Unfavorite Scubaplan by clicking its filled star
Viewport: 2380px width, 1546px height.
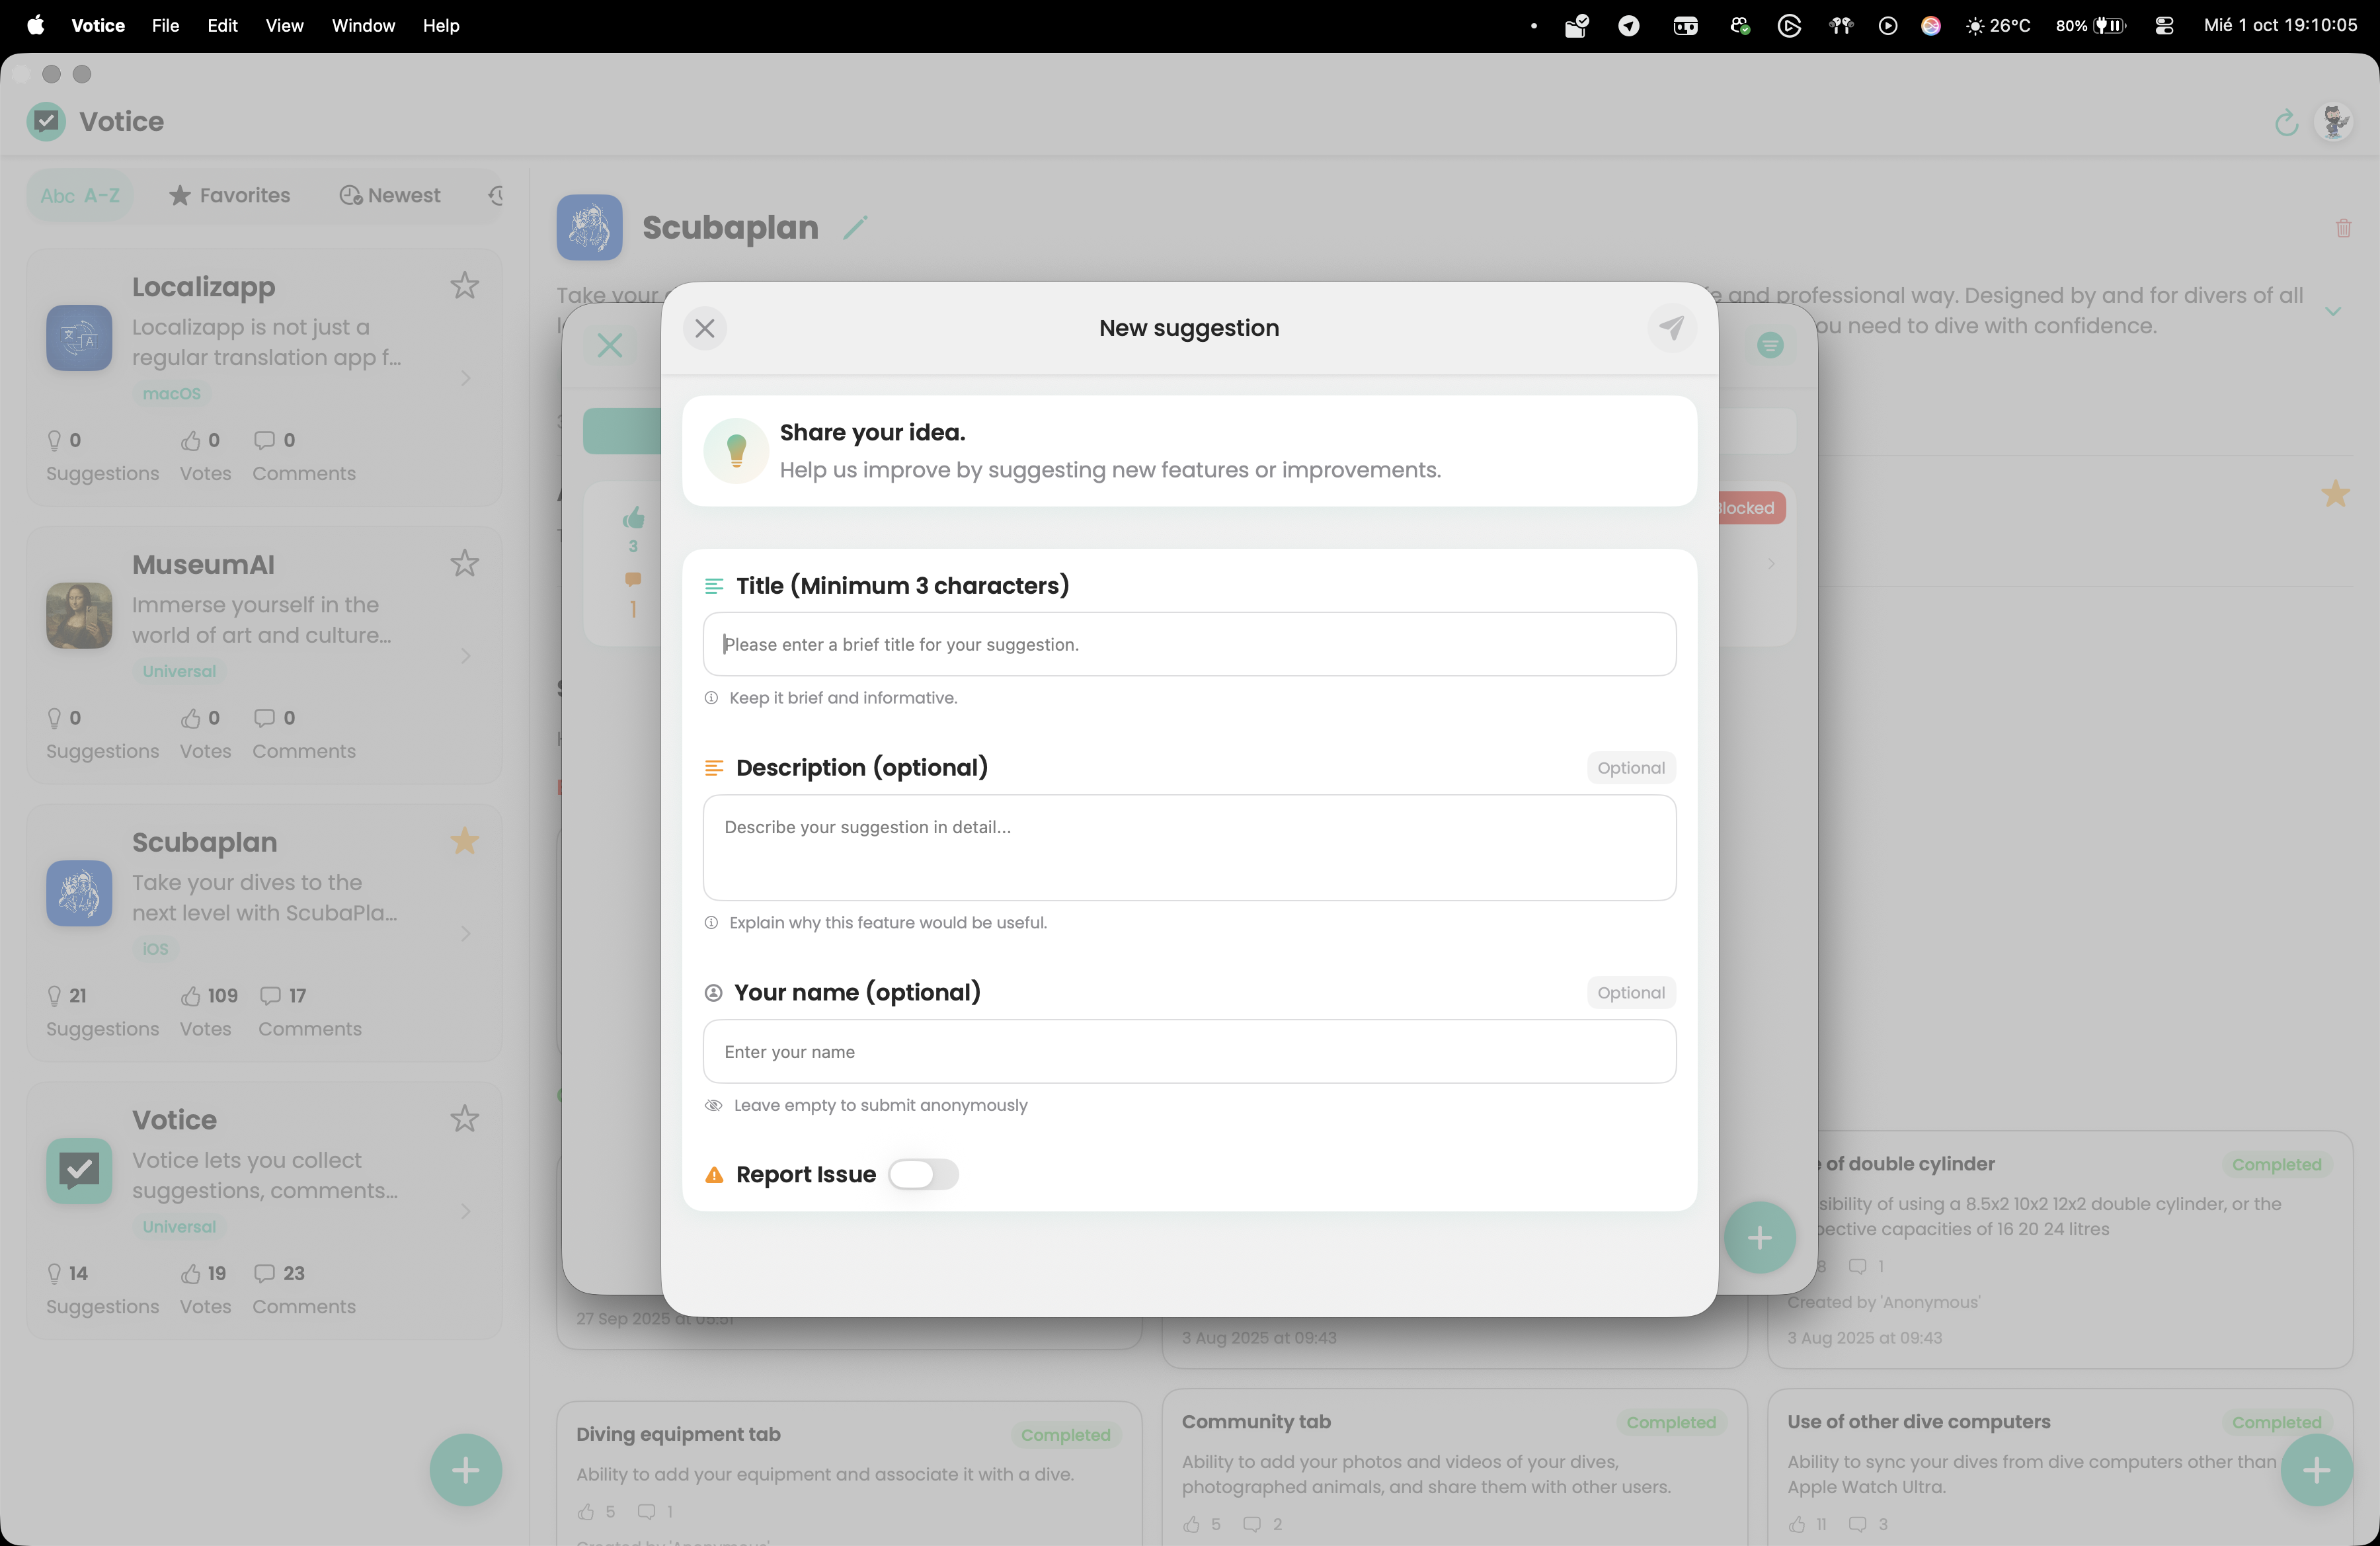[464, 840]
